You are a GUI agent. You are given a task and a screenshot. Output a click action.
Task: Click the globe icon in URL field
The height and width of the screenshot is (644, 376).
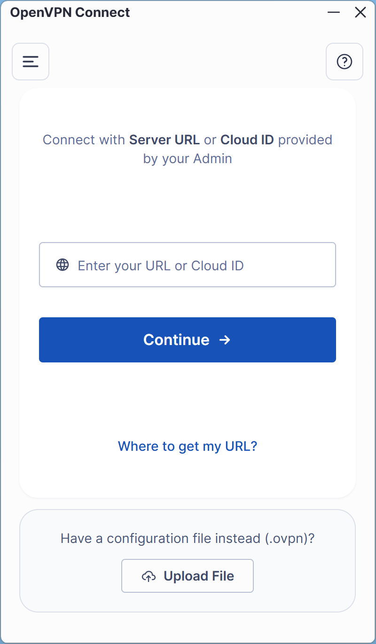click(x=63, y=265)
